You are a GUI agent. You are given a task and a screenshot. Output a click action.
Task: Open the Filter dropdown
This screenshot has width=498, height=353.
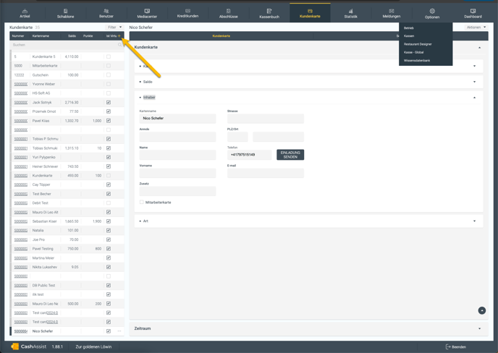coord(114,27)
